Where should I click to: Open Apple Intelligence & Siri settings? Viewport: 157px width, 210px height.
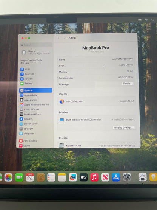[x=34, y=104]
